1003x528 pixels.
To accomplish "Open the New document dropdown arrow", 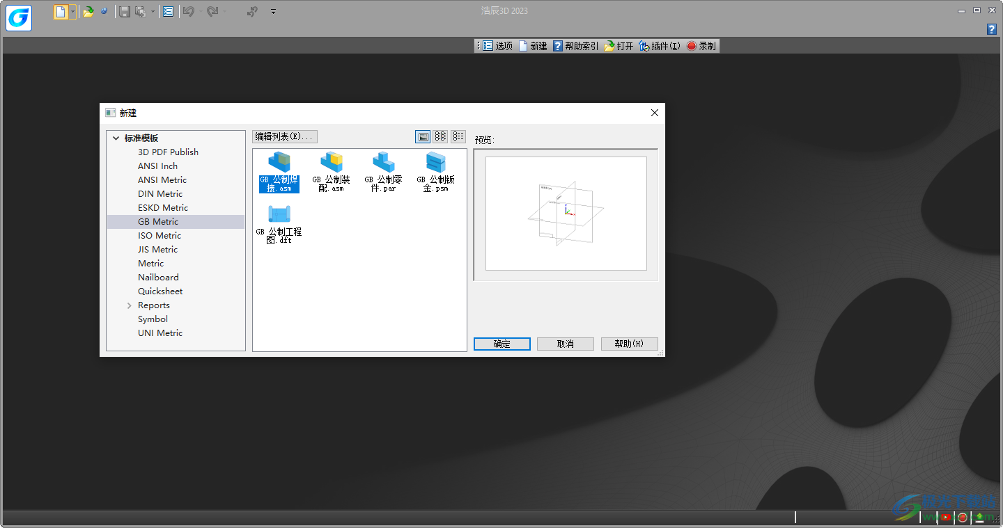I will tap(72, 12).
